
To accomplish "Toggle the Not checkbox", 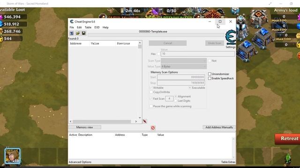I will click(x=210, y=61).
